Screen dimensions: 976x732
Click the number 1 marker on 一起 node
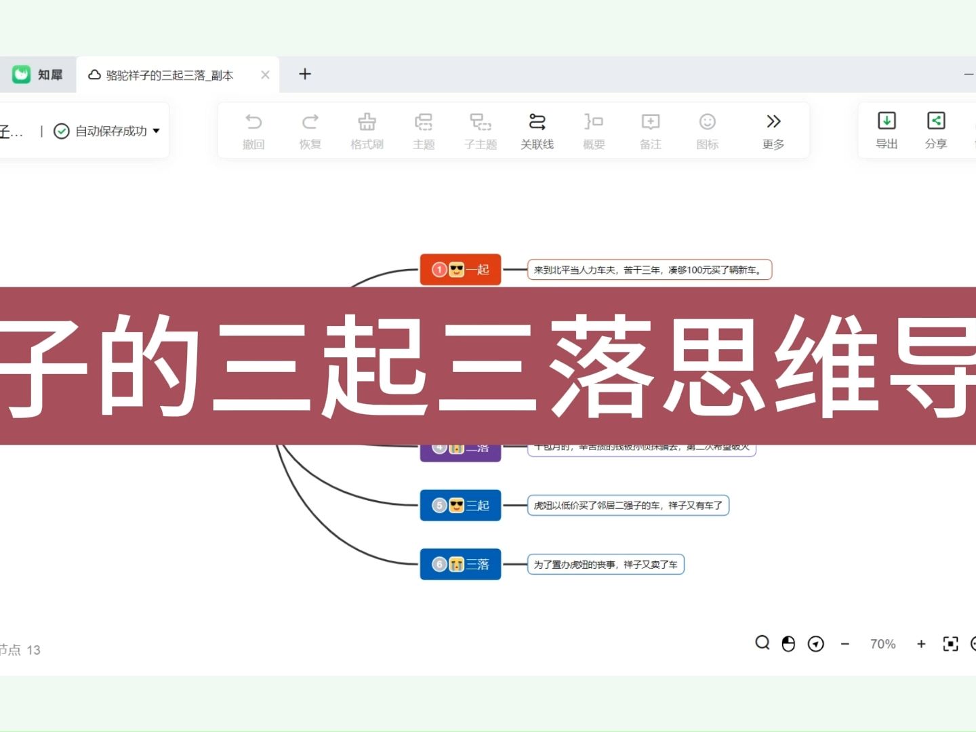439,270
